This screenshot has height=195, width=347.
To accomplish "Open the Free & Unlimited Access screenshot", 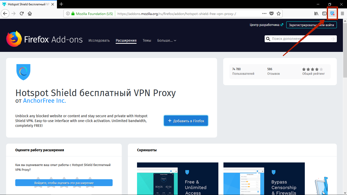I will [x=178, y=179].
